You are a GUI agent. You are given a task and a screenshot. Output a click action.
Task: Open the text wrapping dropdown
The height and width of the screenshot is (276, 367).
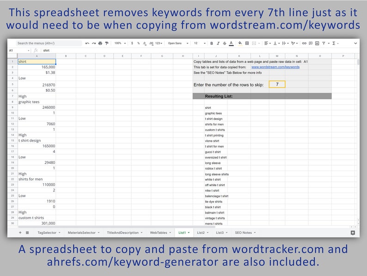coord(285,43)
